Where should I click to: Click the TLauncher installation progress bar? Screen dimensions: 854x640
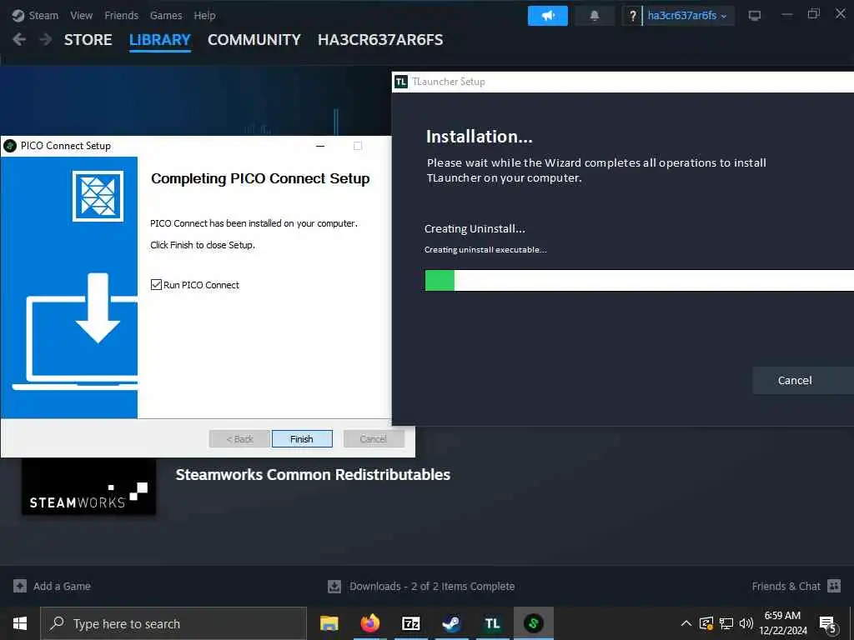pyautogui.click(x=640, y=280)
